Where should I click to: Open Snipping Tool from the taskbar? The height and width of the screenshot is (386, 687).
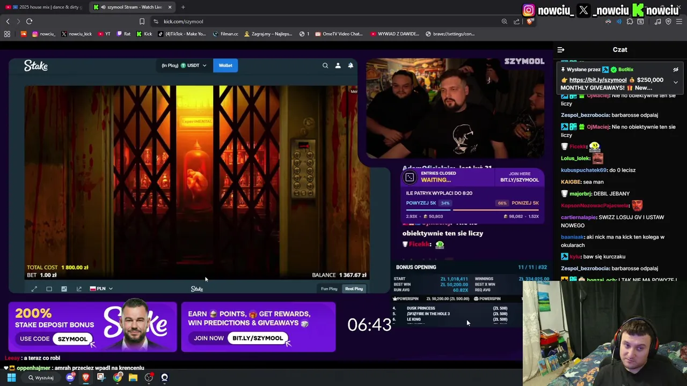pyautogui.click(x=101, y=377)
